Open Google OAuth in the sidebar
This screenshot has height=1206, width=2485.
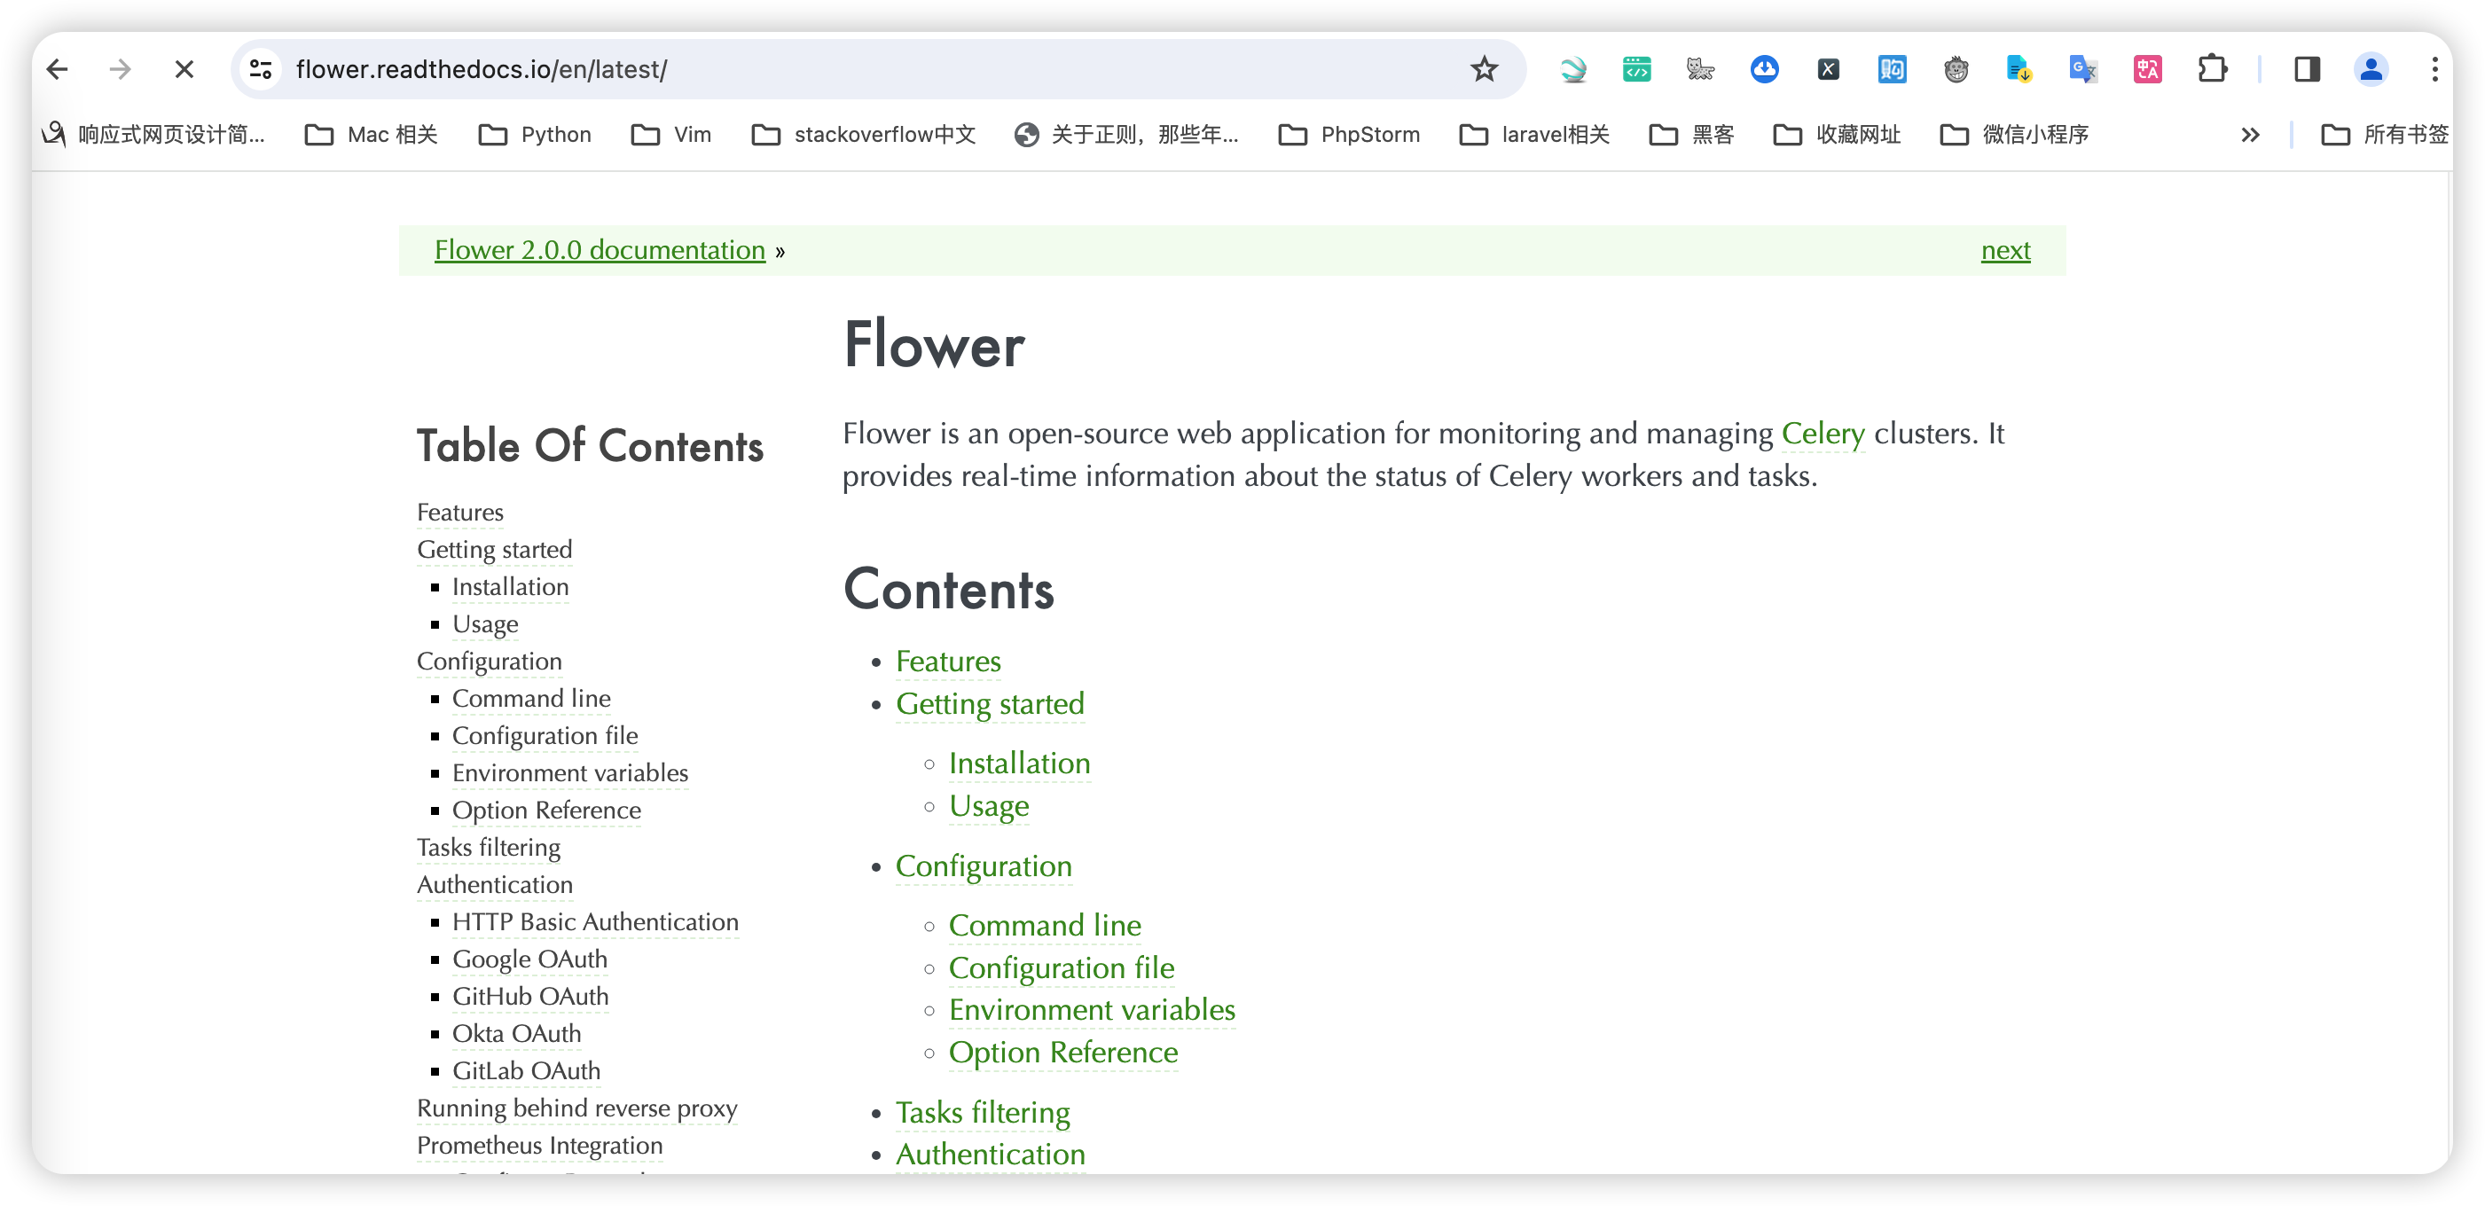tap(529, 960)
